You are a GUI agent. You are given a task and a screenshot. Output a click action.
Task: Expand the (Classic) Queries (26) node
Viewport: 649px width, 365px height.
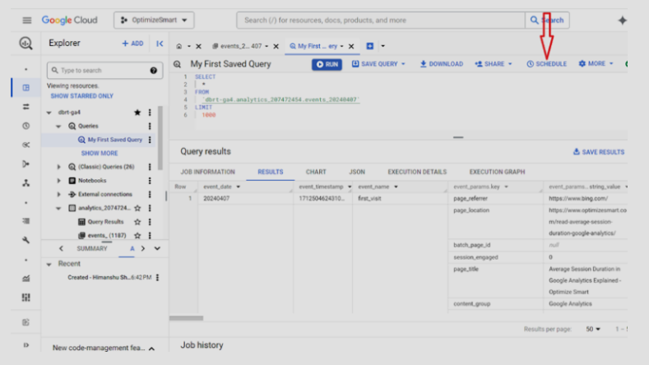(x=58, y=167)
